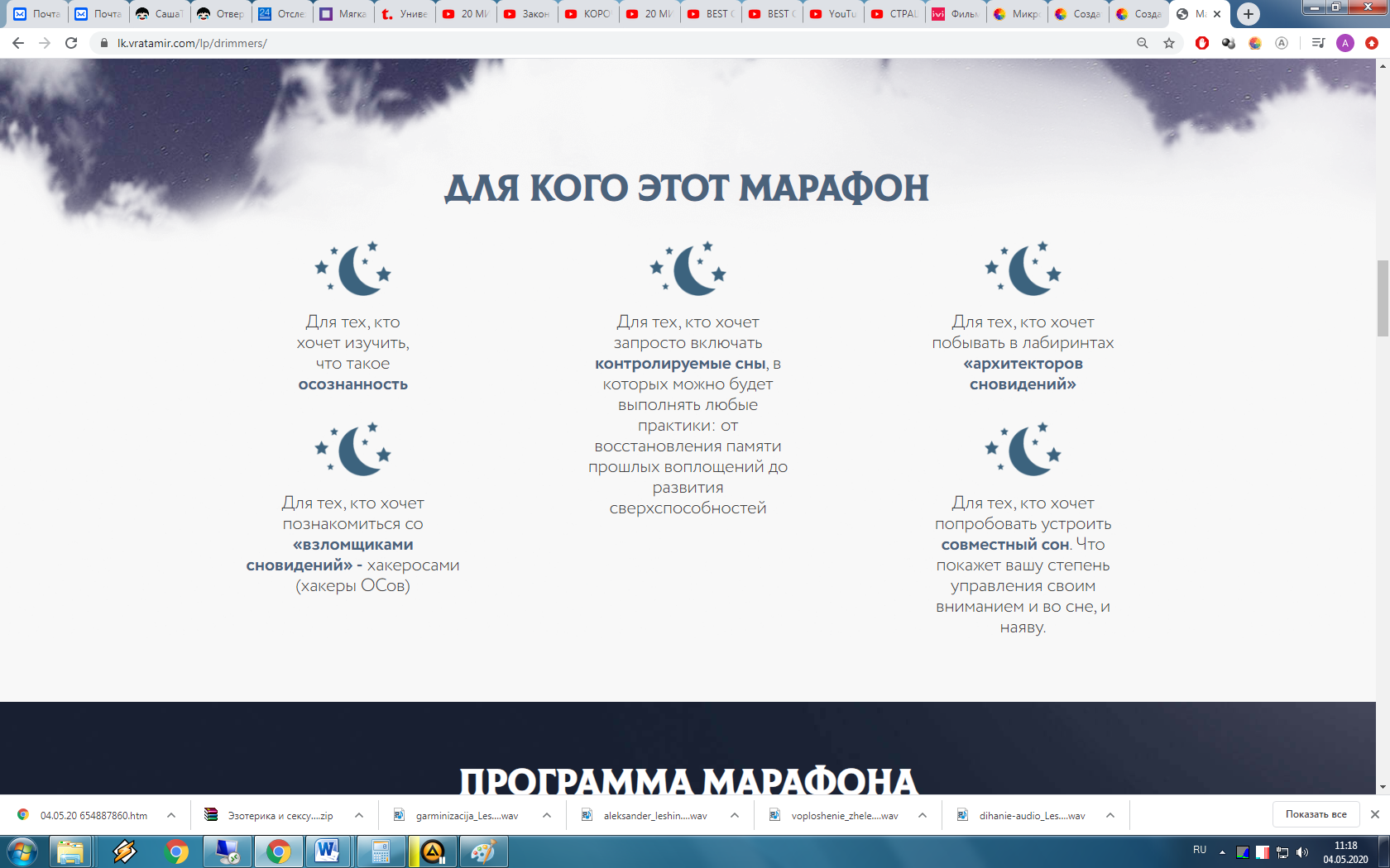Image resolution: width=1390 pixels, height=868 pixels.
Task: Open the AdBlock extension icon
Action: 1202,43
